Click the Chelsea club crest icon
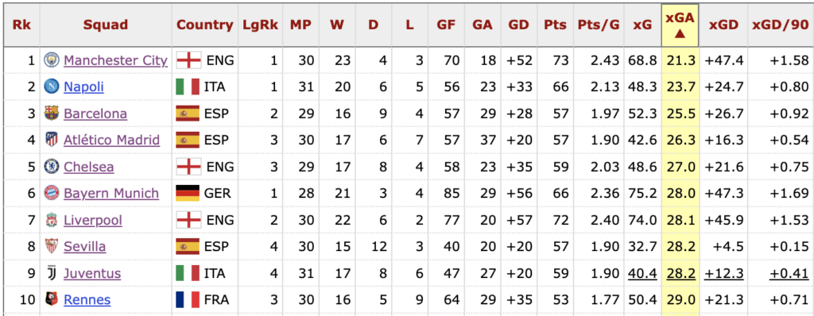Image resolution: width=814 pixels, height=316 pixels. (52, 167)
